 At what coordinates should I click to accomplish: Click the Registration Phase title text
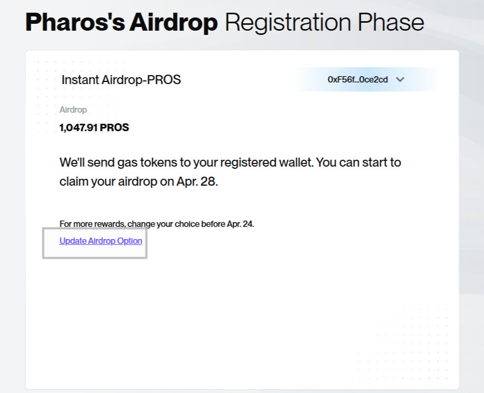(324, 23)
